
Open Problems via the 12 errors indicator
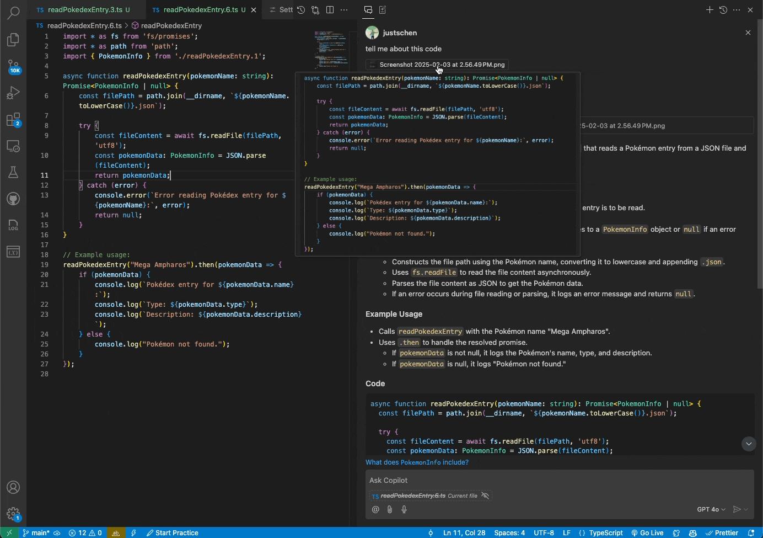(85, 533)
